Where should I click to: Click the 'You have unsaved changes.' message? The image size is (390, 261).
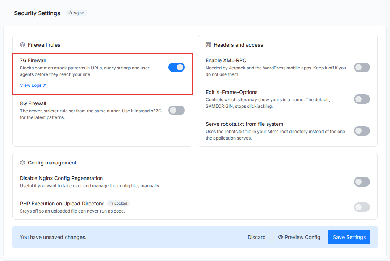coord(53,238)
